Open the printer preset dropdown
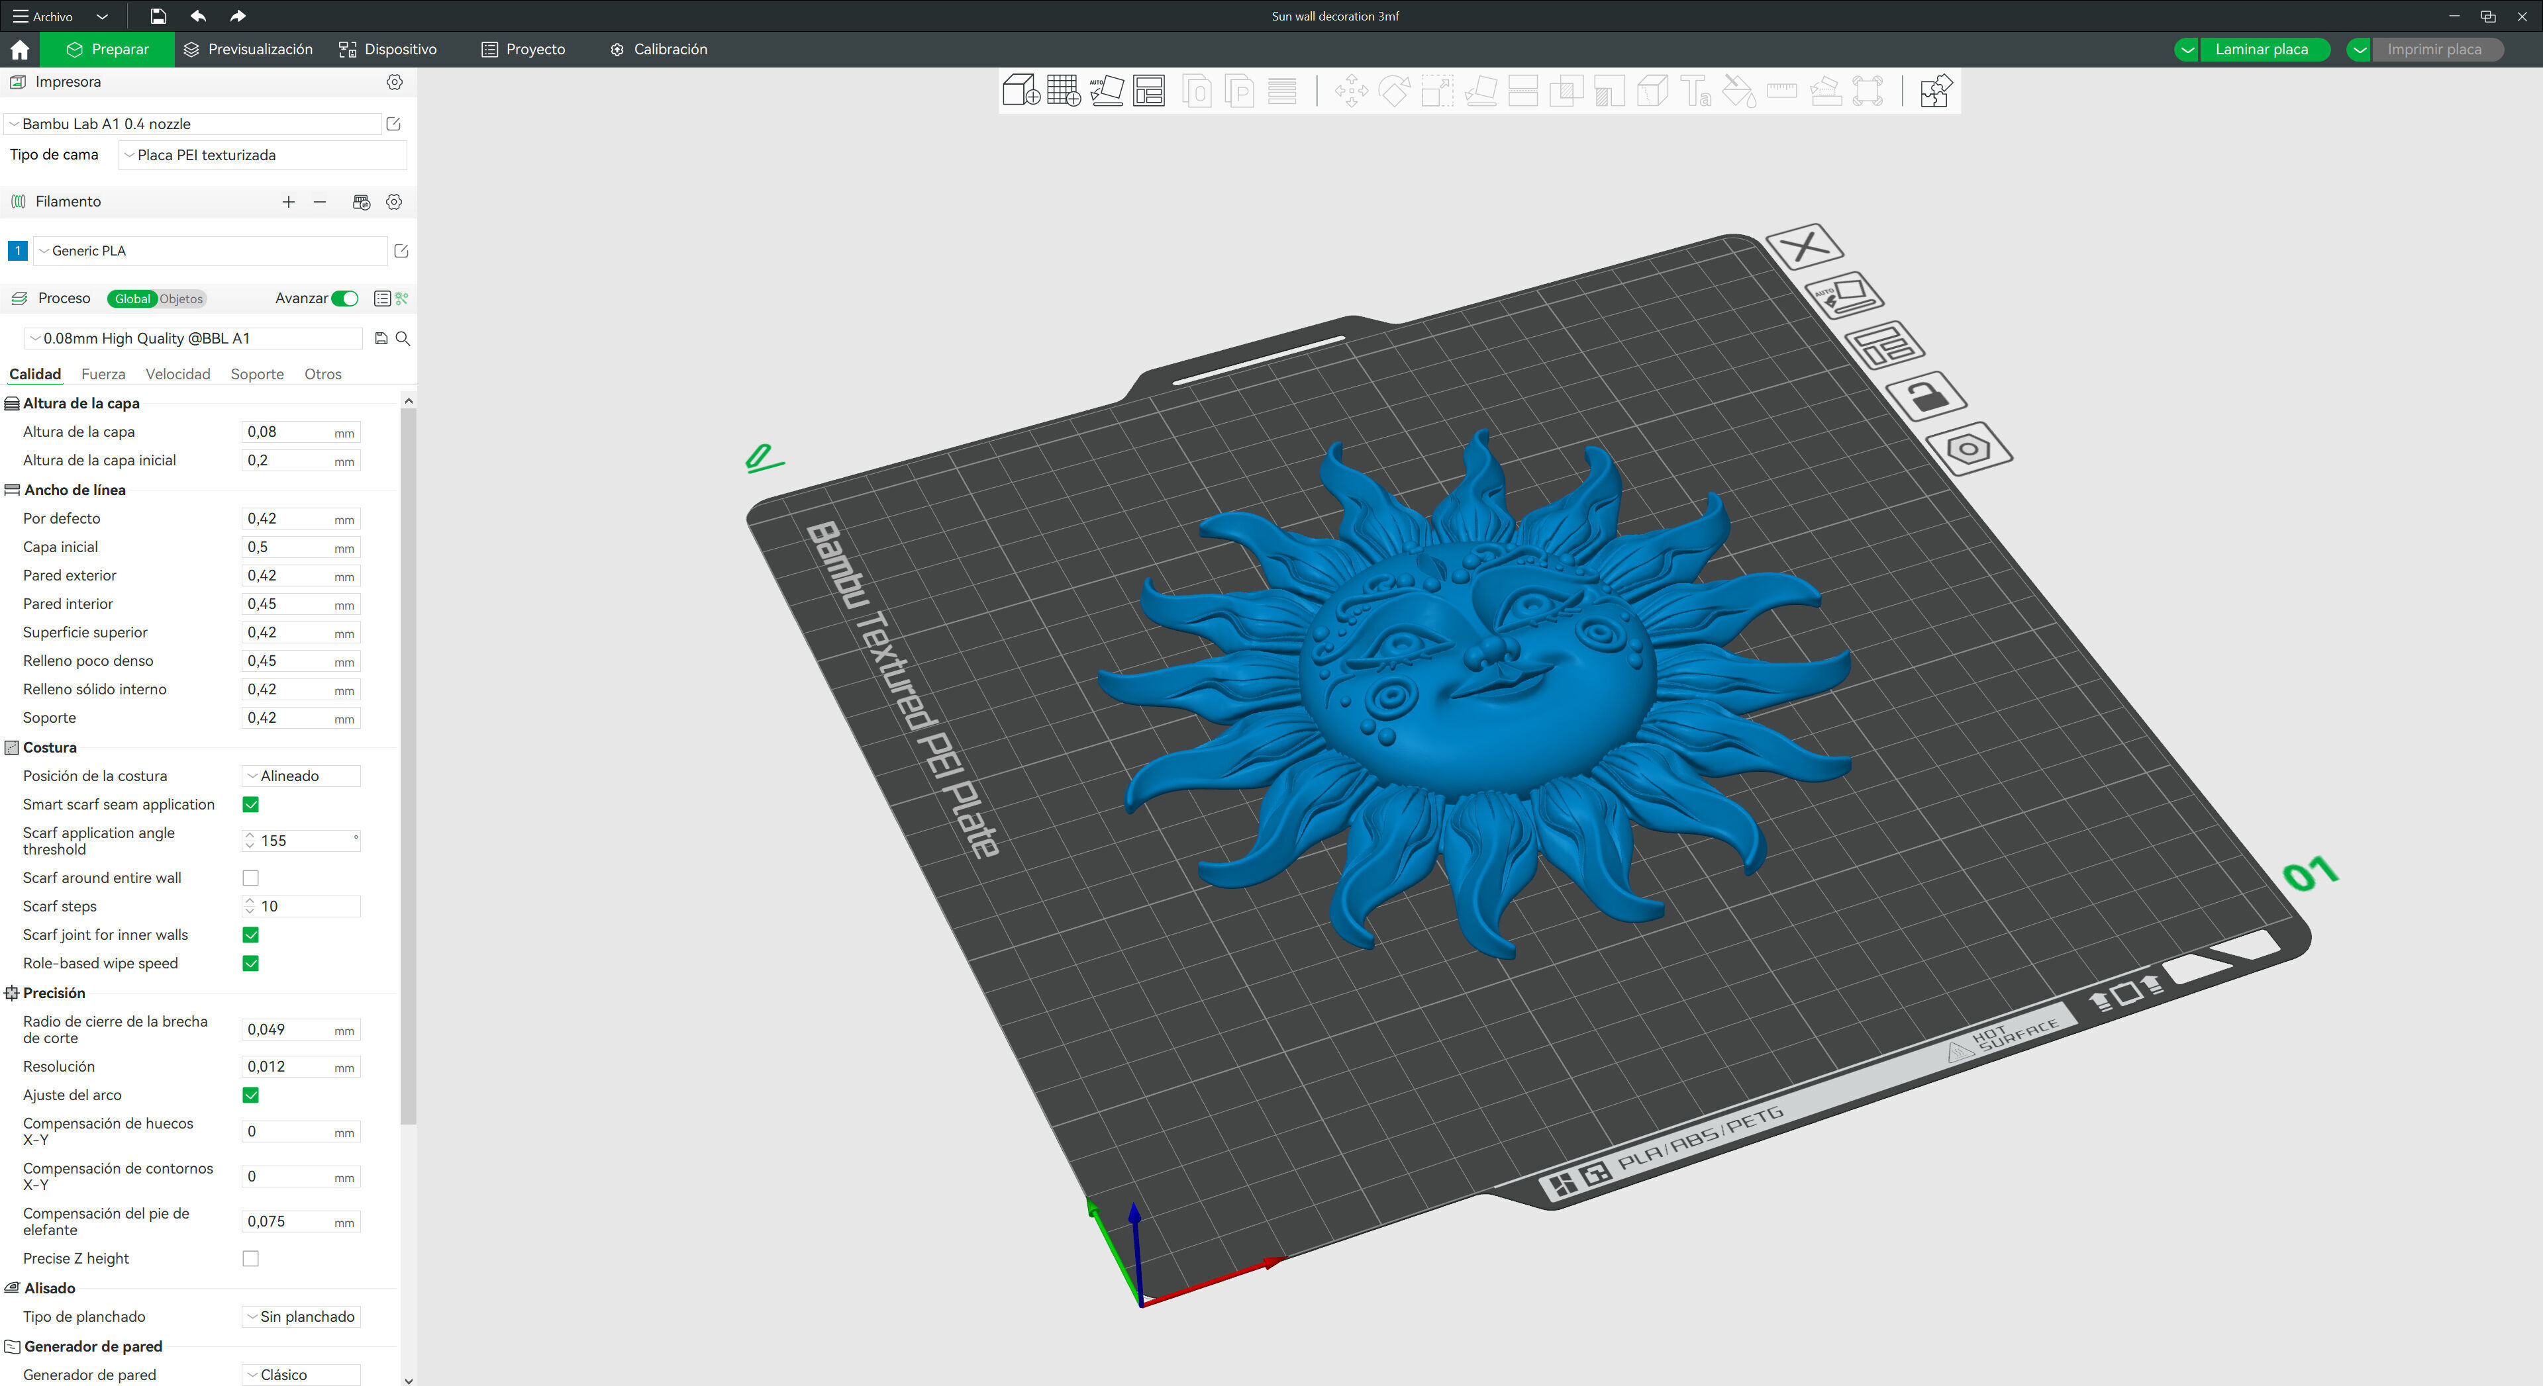The width and height of the screenshot is (2543, 1386). pos(193,124)
